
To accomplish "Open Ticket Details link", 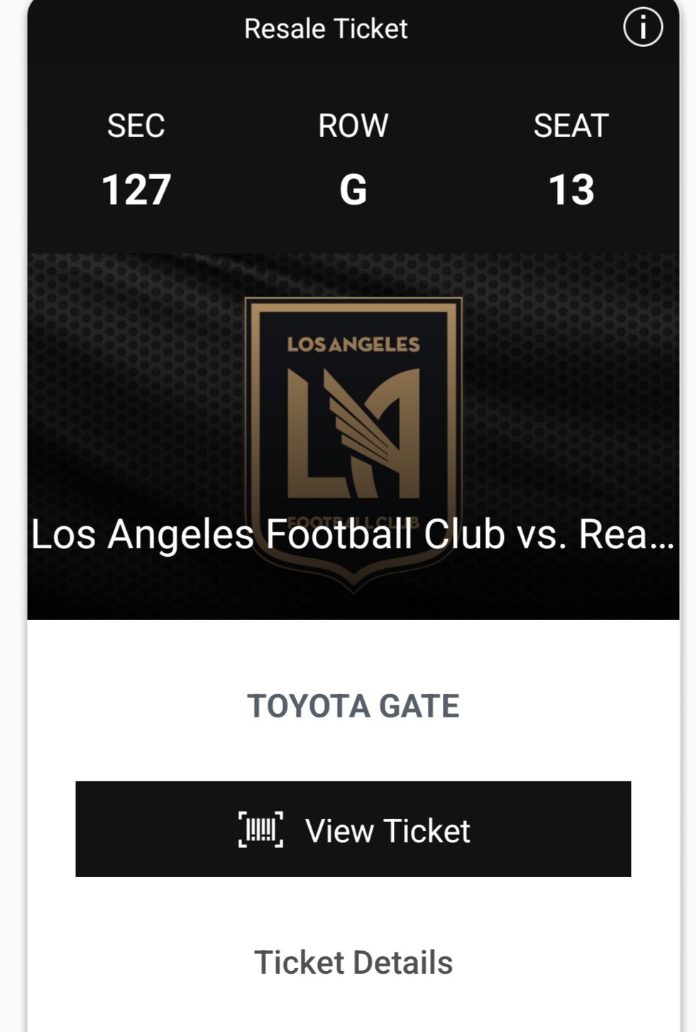I will click(353, 962).
